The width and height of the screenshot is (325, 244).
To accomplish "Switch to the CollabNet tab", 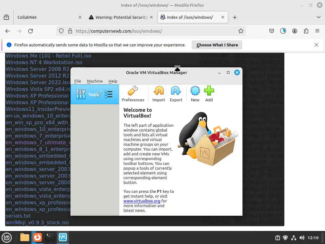I will pyautogui.click(x=49, y=17).
